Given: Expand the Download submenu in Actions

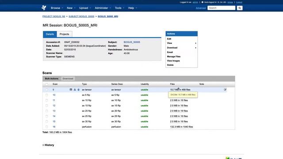Looking at the screenshot, I should [181, 48].
